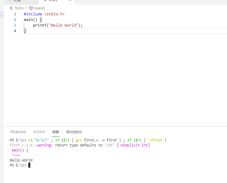Click line number 1 in gutter

click(x=15, y=14)
